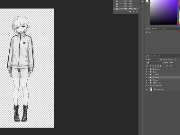Click the background color swatch
This screenshot has width=180, height=135.
(x=148, y=3)
